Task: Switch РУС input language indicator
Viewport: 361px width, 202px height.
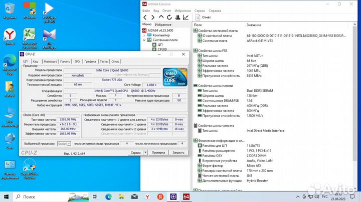Action: pos(324,196)
